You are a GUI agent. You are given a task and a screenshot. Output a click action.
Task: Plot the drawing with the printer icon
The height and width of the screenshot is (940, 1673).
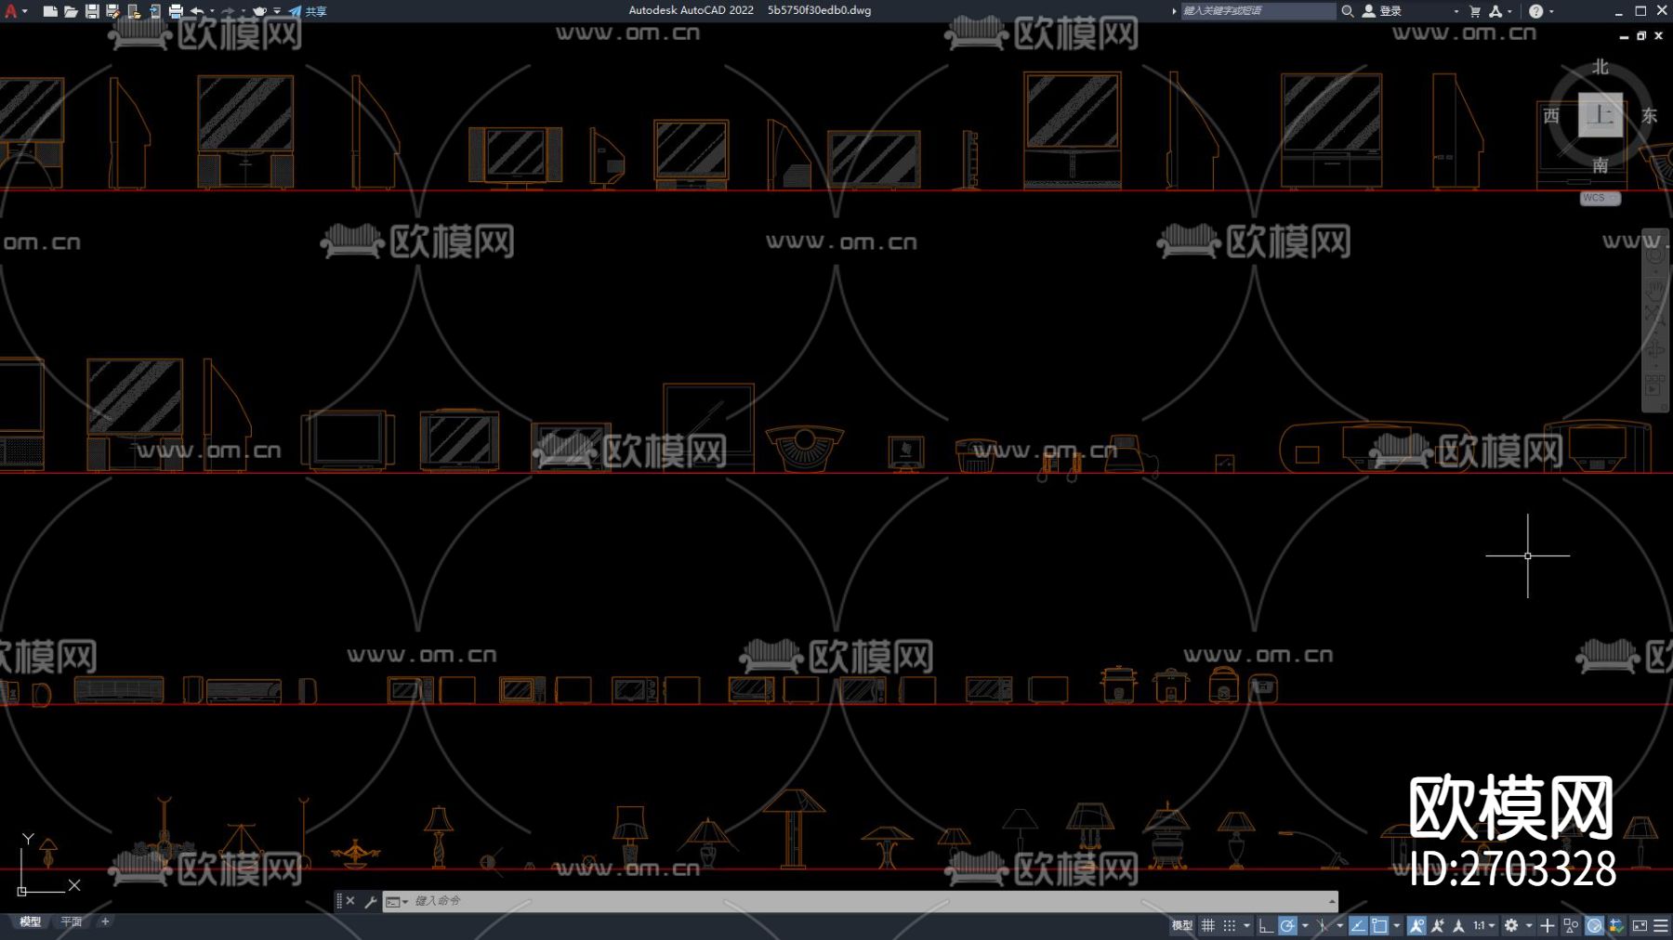(176, 11)
